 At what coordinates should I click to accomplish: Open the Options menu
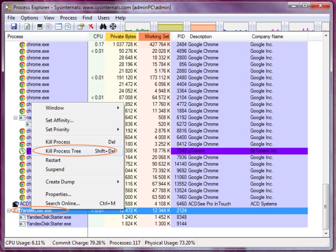click(x=29, y=18)
